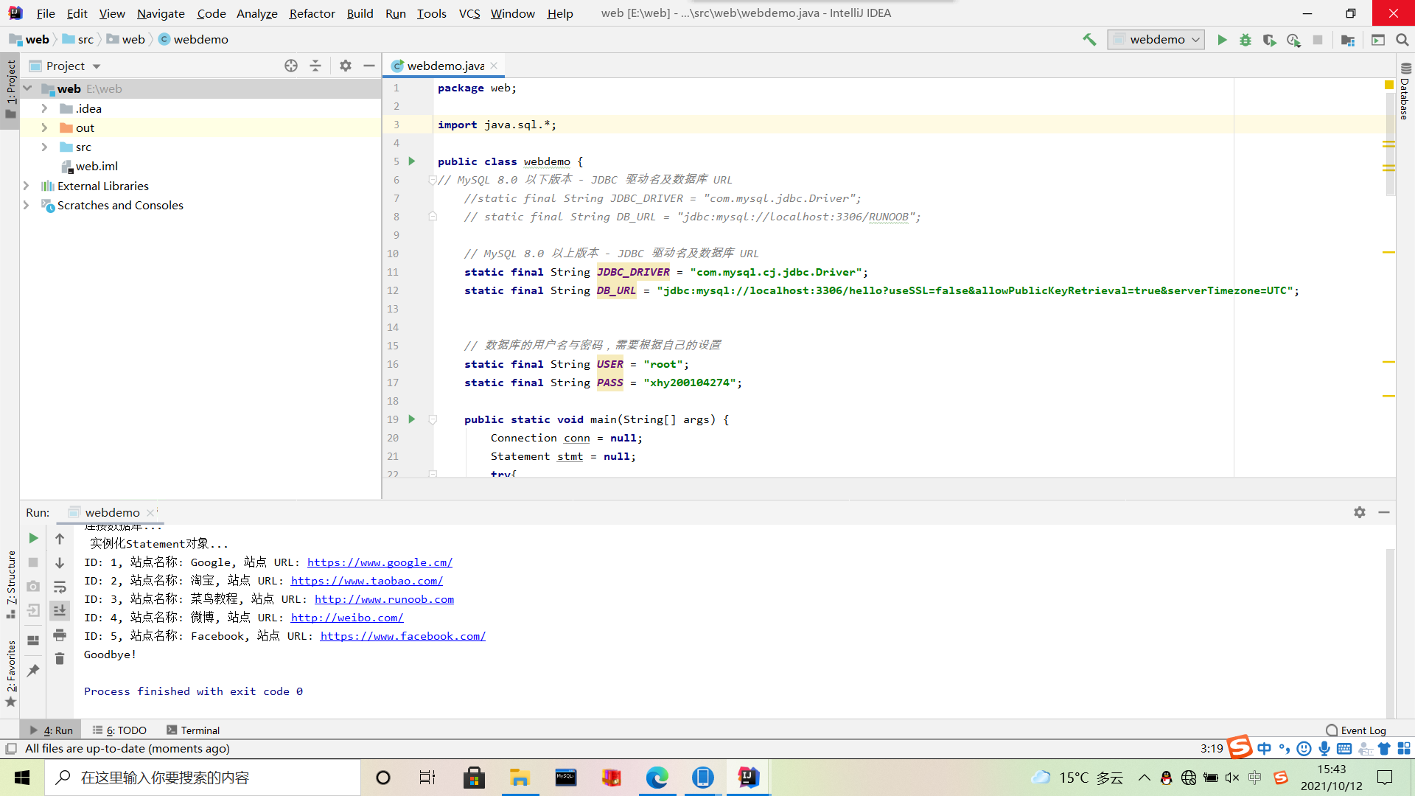Open the webdemo run configuration dropdown
This screenshot has height=796, width=1415.
point(1156,40)
